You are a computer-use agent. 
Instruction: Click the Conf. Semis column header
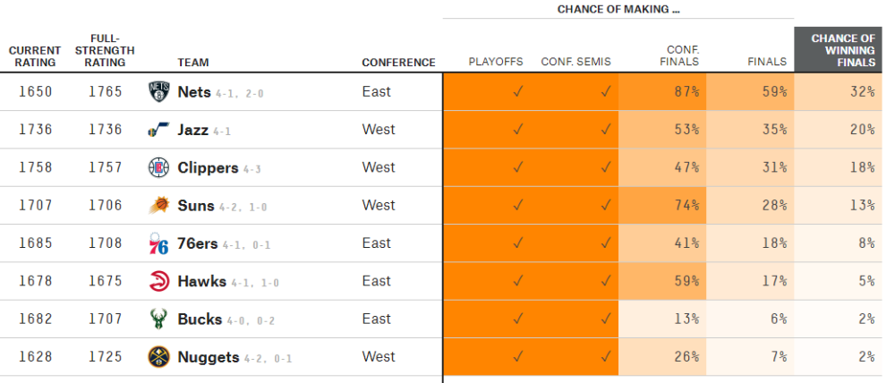(x=575, y=62)
